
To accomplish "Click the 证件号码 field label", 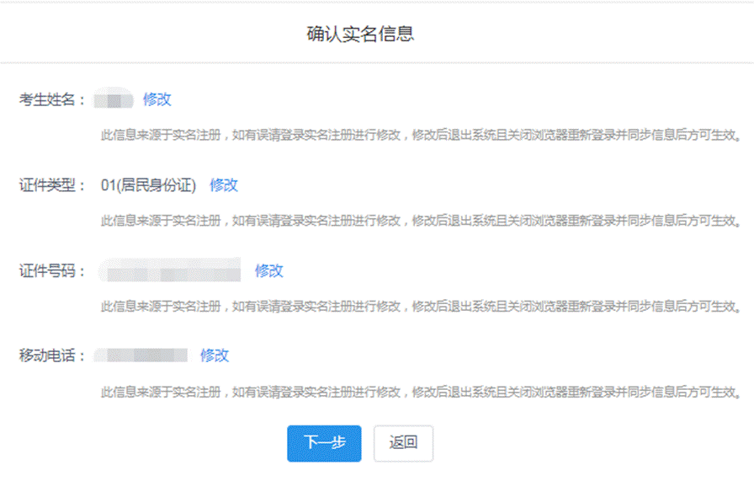I will (x=52, y=271).
